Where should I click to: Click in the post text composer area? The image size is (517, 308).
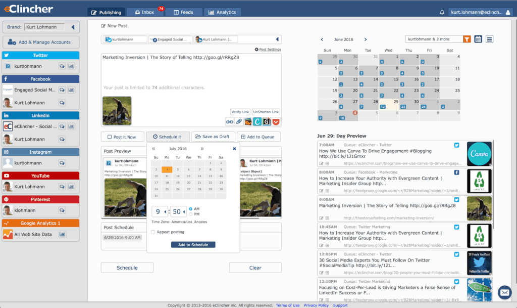[191, 73]
